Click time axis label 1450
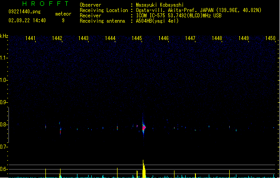 270,38
